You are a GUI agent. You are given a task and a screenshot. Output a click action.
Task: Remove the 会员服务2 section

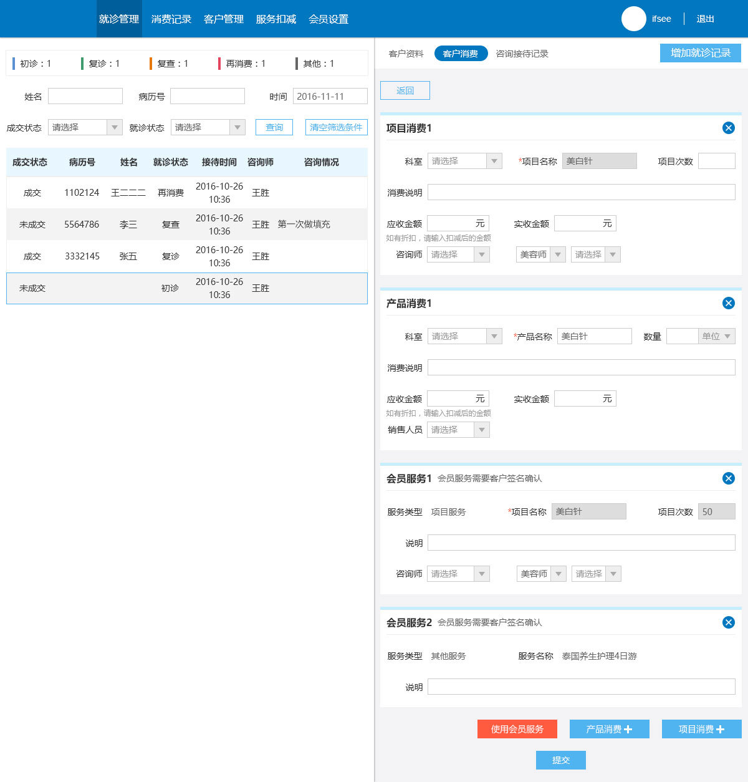pyautogui.click(x=728, y=622)
